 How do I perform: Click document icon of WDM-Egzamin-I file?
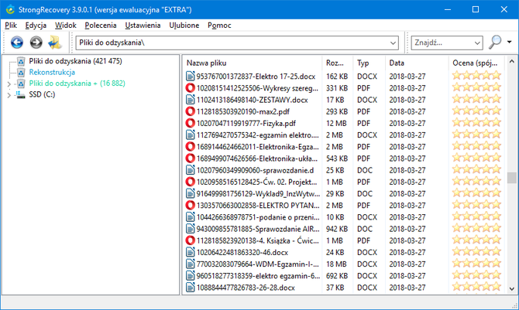190,264
